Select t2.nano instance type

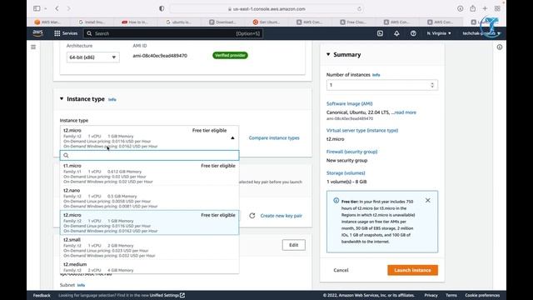(x=150, y=198)
